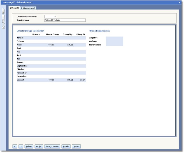The height and width of the screenshot is (153, 184).
Task: Click the Projekt button
Action: 66,146
